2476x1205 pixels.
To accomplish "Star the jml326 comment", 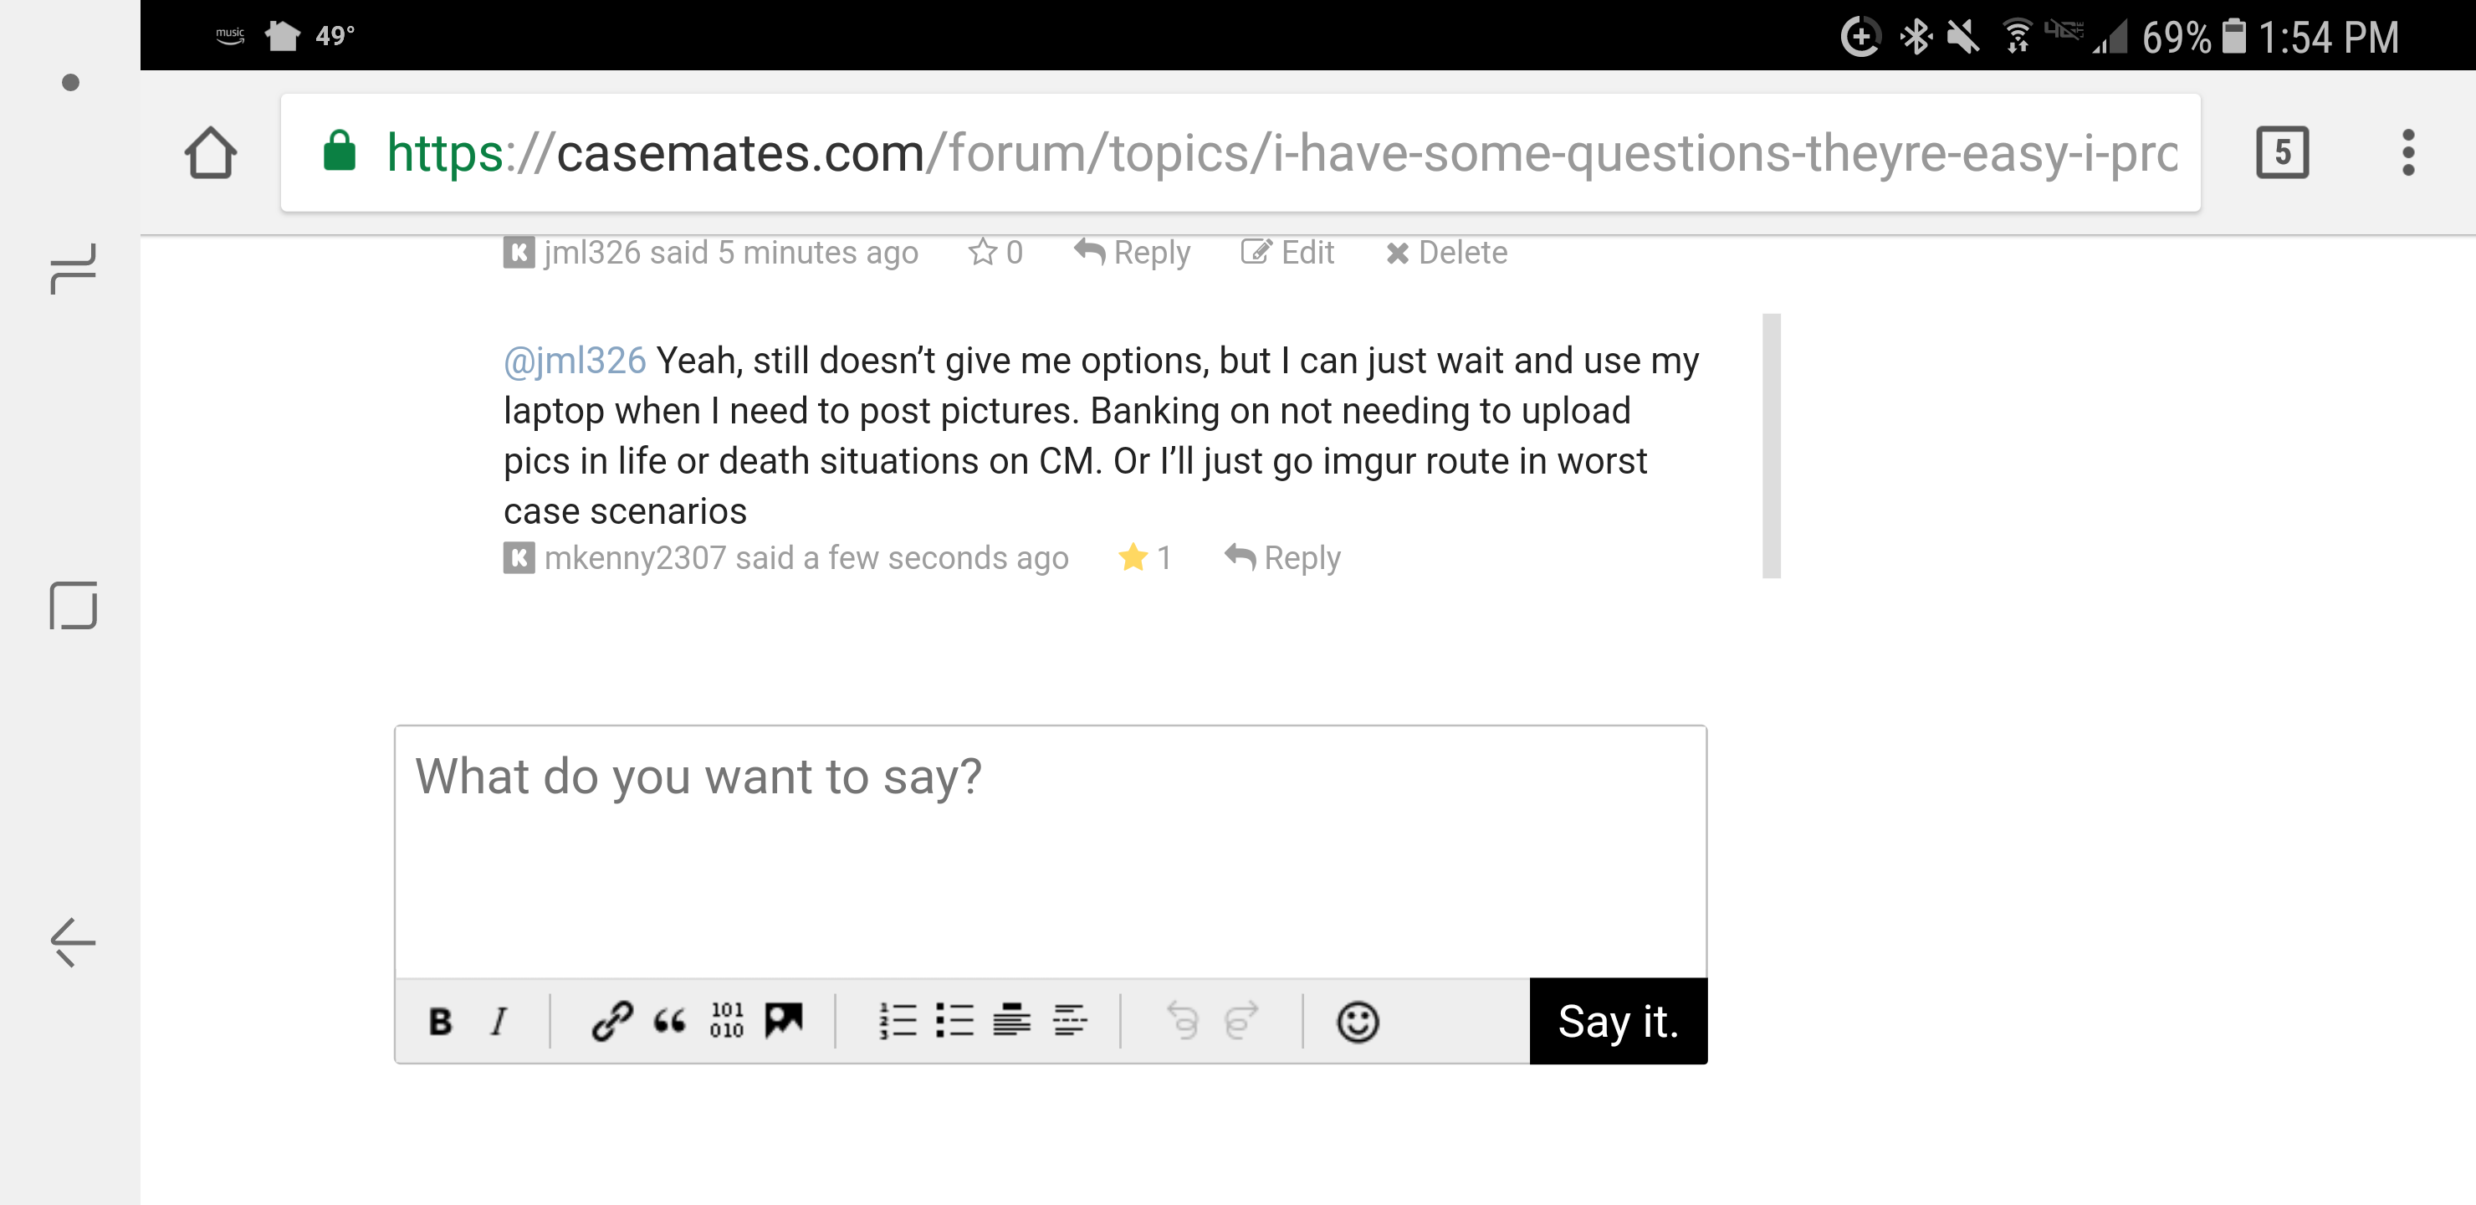I will click(982, 253).
